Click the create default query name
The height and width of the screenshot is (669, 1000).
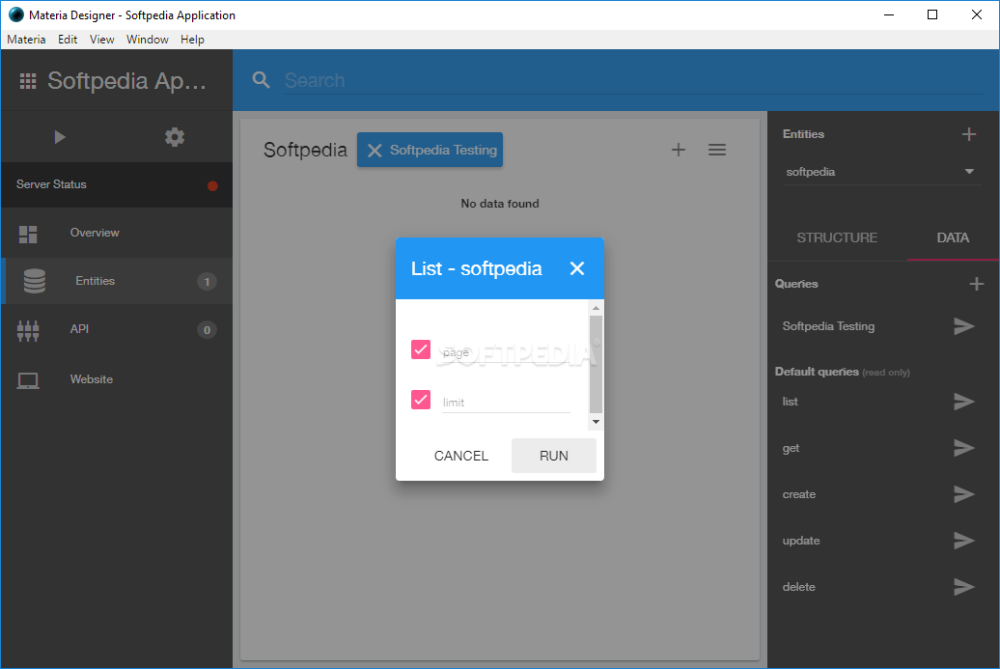coord(799,494)
